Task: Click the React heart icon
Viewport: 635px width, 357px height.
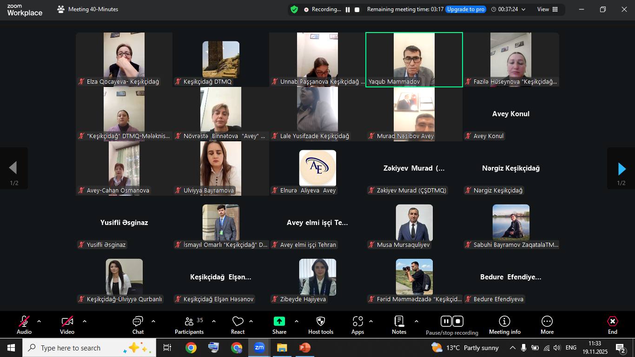Action: [238, 322]
